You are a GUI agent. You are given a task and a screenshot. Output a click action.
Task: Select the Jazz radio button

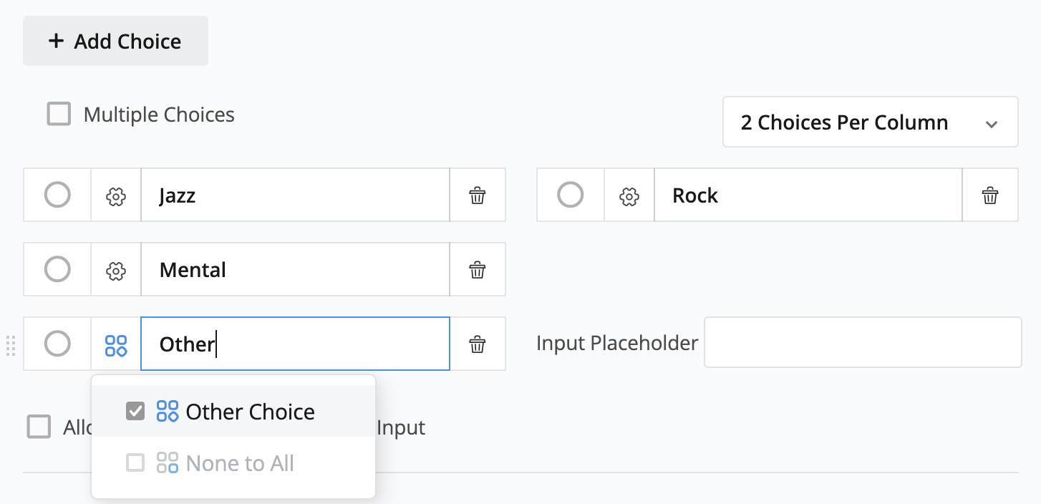point(57,195)
